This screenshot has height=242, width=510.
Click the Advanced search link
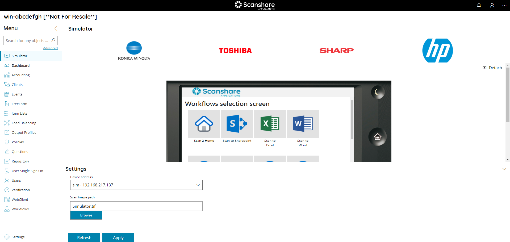click(50, 48)
